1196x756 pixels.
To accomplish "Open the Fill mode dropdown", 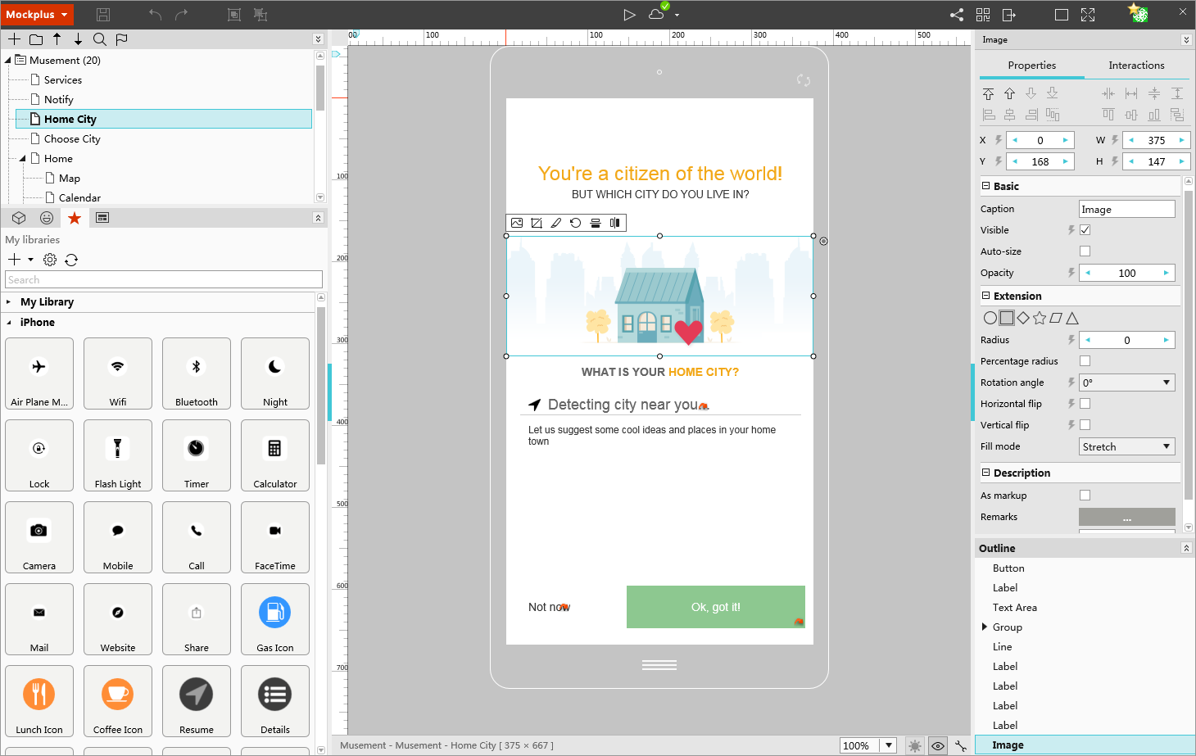I will click(1127, 446).
